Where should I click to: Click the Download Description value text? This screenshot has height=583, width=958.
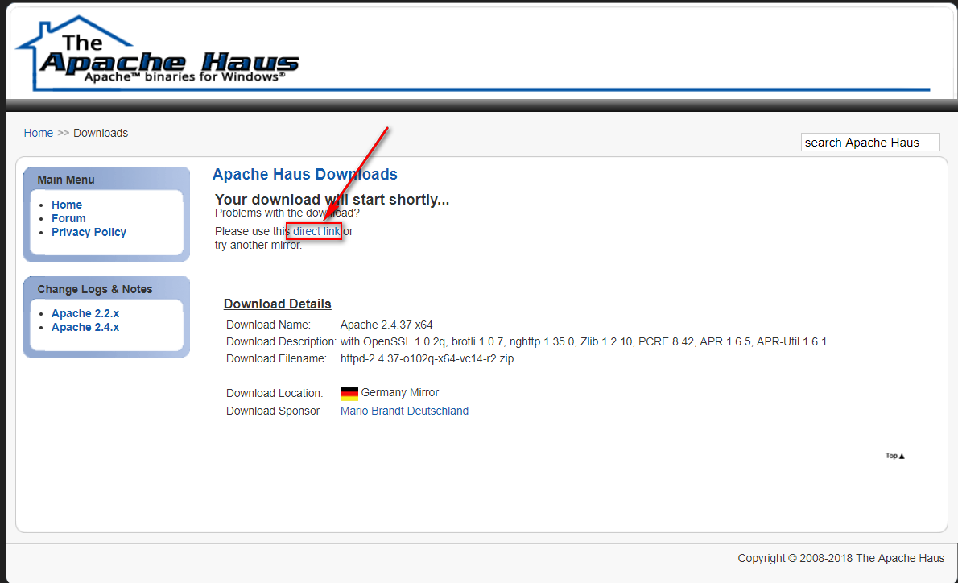(584, 341)
